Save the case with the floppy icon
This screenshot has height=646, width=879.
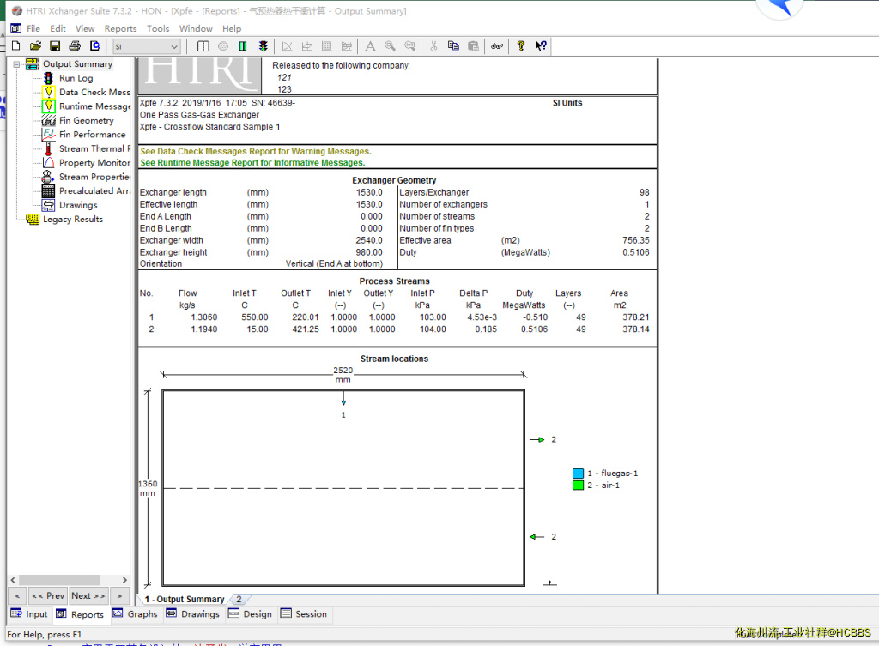point(55,46)
